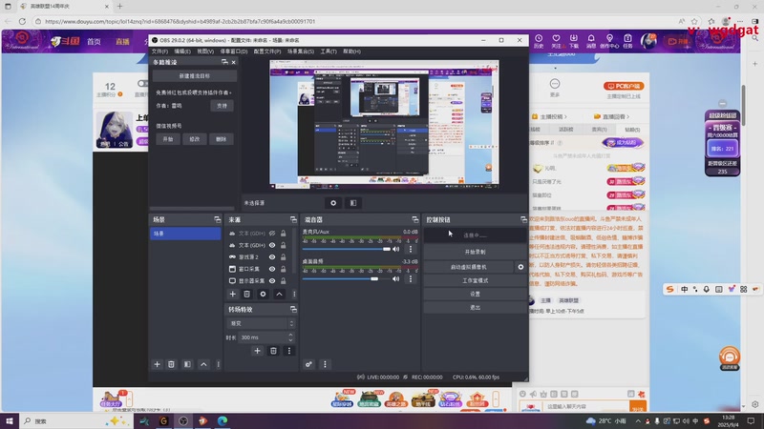
Task: Decrease transition duration with 300 ms down arrow
Action: 291,340
